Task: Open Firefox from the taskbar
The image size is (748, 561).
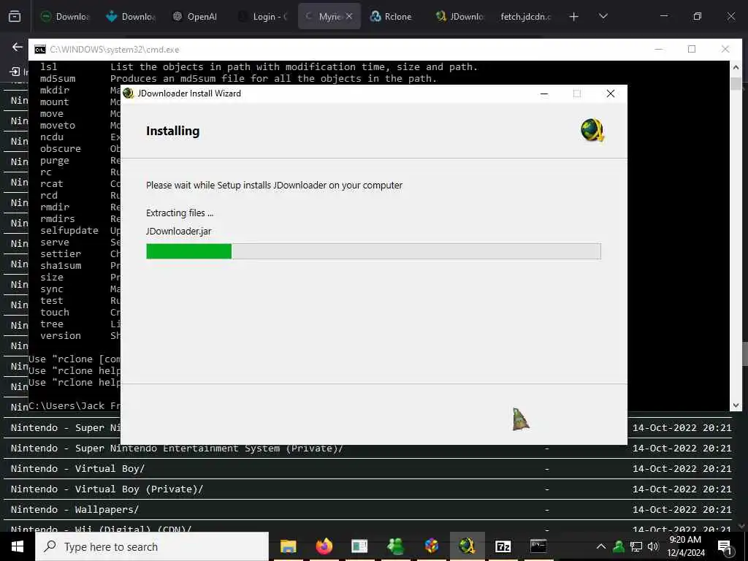Action: (x=324, y=546)
